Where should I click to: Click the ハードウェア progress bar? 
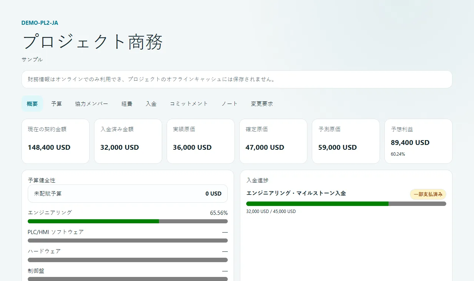point(128,260)
